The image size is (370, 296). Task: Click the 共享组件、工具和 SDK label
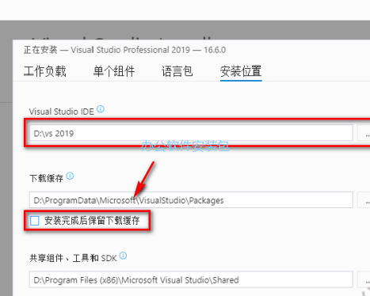73,258
